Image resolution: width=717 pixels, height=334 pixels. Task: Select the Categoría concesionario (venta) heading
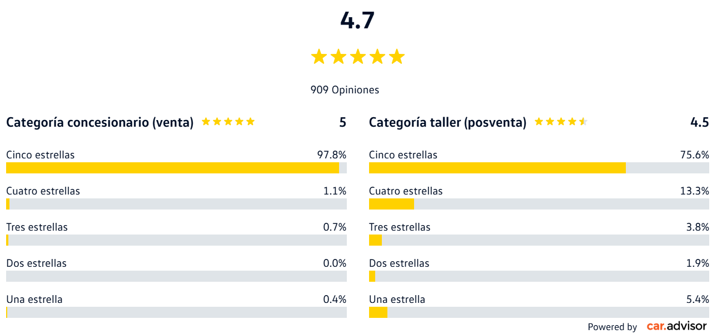tap(100, 122)
